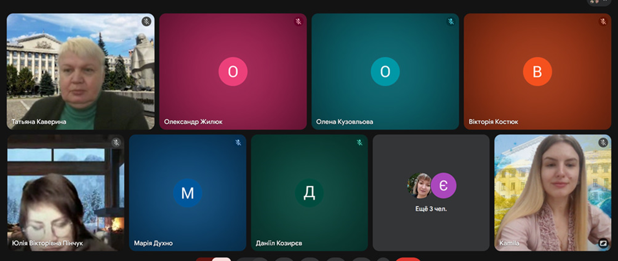
Task: Select the orange "B" avatar of Вікторія Костюк
Action: (537, 72)
